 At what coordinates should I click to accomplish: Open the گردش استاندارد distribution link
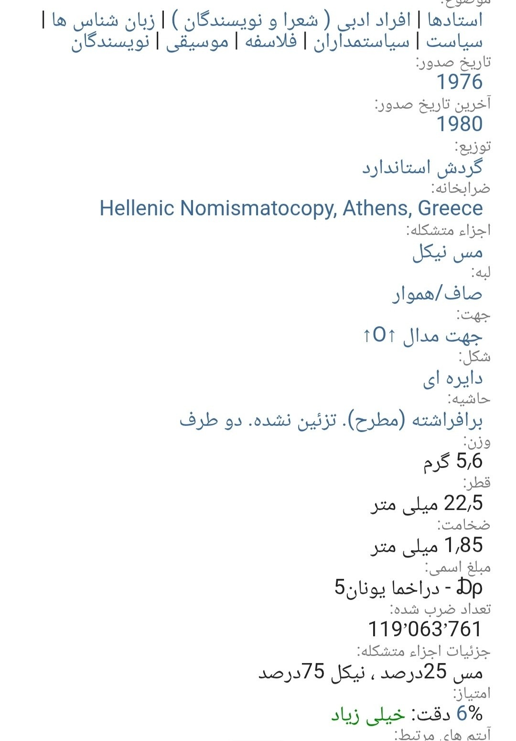[x=422, y=167]
